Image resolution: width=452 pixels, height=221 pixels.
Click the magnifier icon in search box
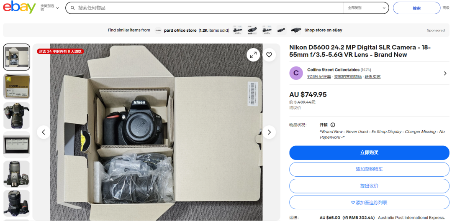click(73, 8)
